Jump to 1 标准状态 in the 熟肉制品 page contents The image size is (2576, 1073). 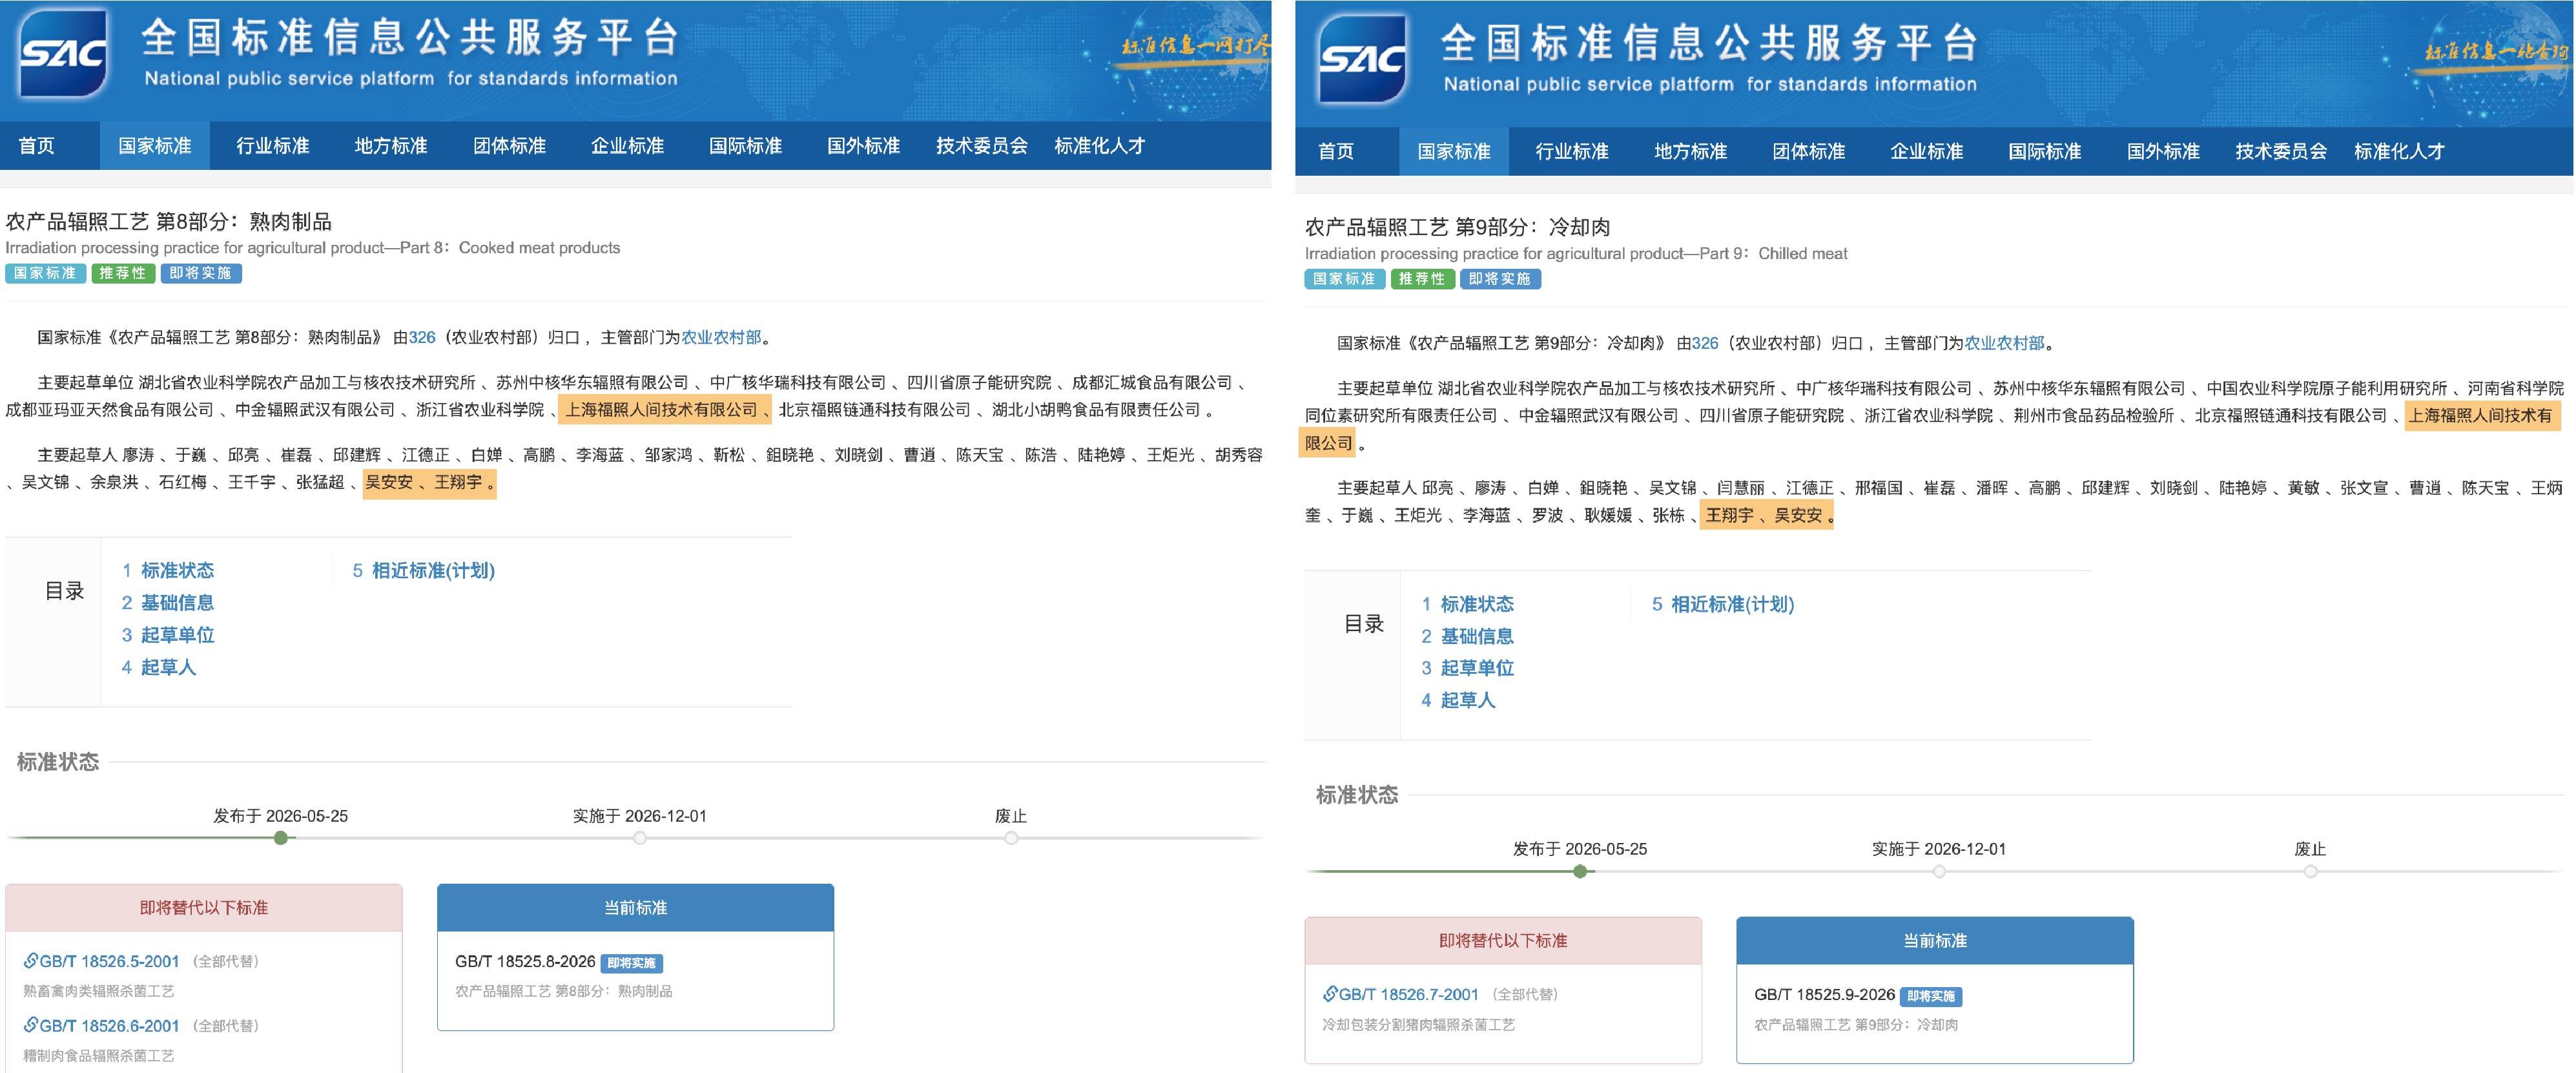coord(167,571)
